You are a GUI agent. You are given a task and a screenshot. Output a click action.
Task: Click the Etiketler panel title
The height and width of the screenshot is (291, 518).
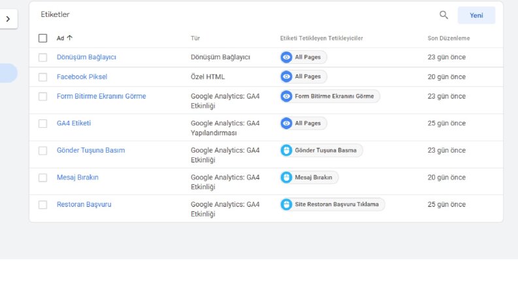(55, 14)
